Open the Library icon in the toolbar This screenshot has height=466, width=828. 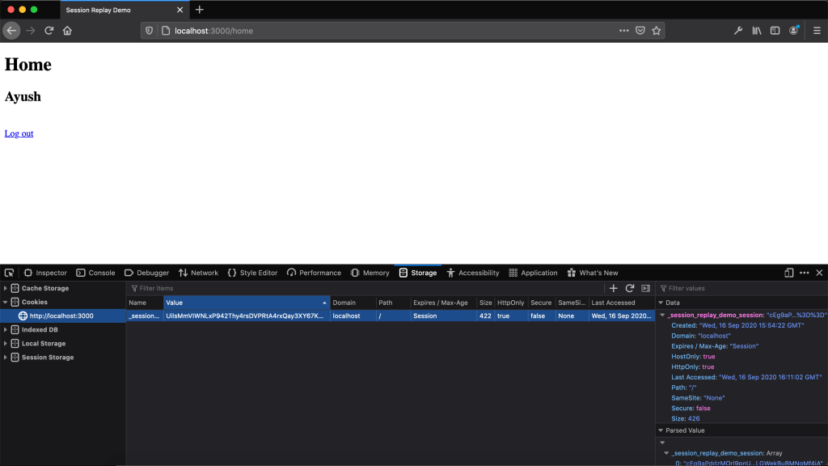(x=756, y=30)
